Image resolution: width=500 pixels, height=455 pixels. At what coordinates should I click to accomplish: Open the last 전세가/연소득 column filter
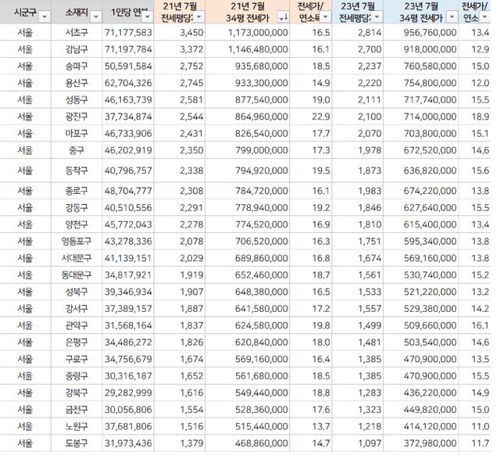click(x=484, y=16)
